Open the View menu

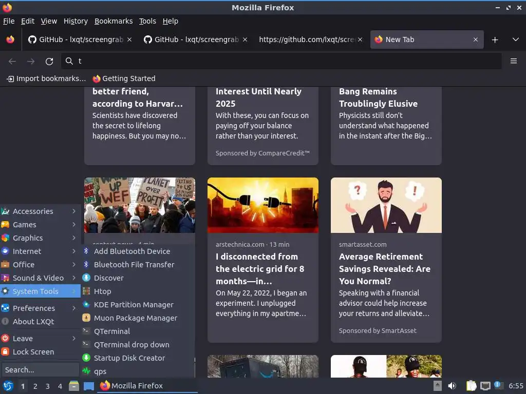[x=49, y=21]
